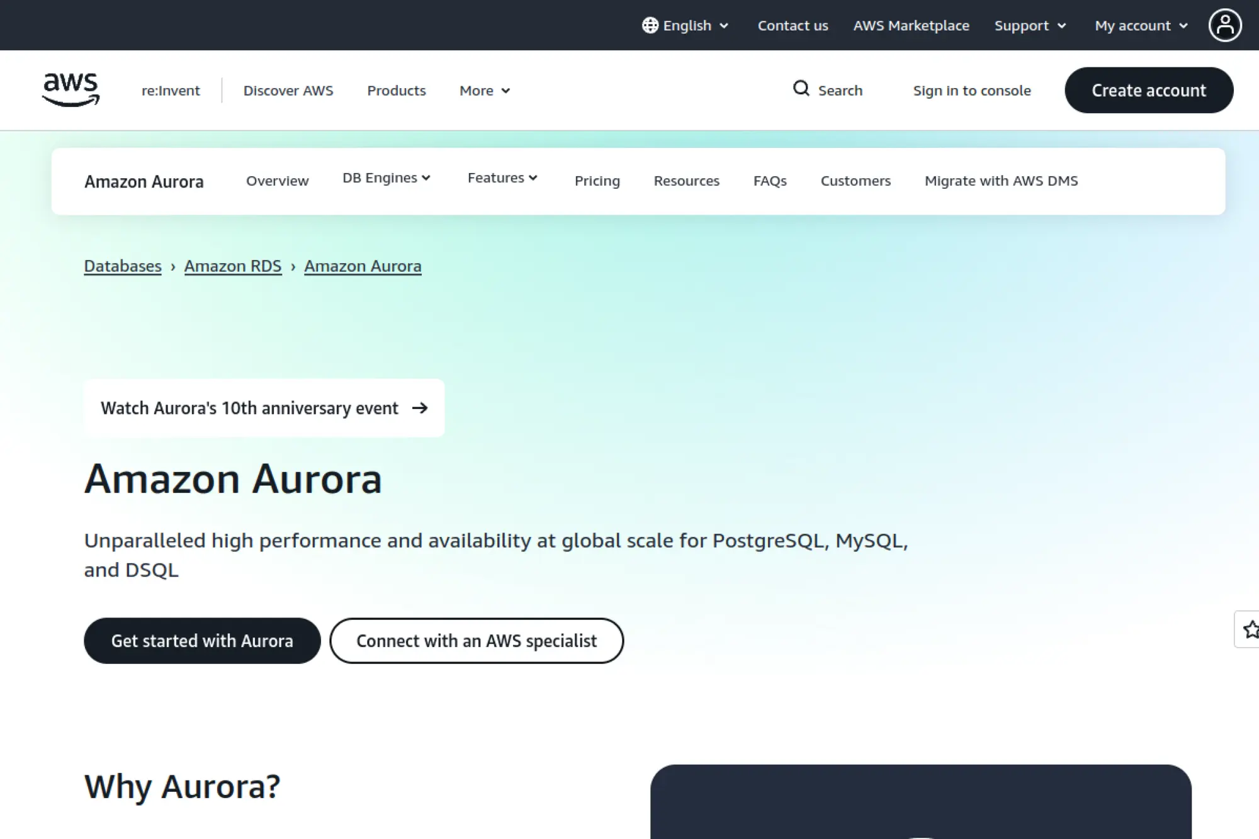Expand the My account menu
This screenshot has width=1259, height=839.
click(x=1141, y=25)
